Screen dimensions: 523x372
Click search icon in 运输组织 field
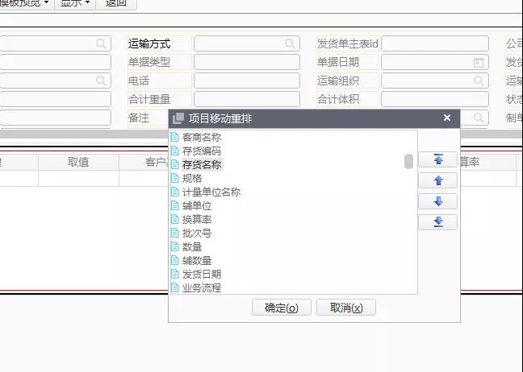[x=479, y=81]
